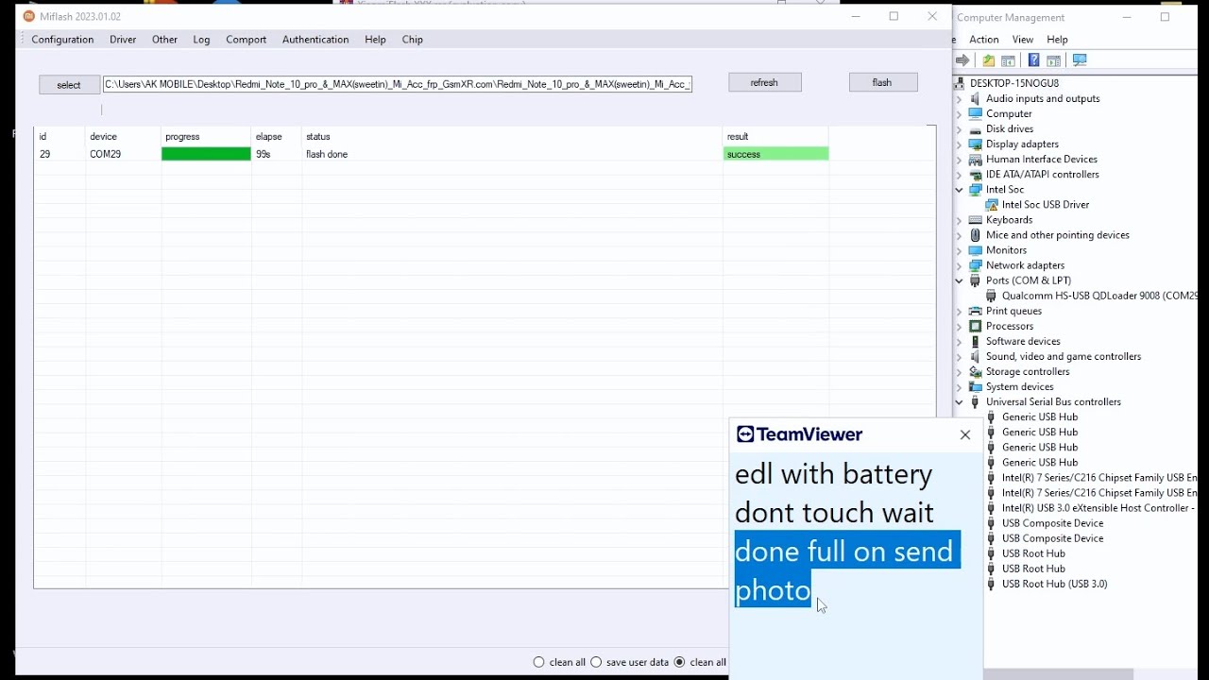Click the Network adapters icon

tap(976, 265)
